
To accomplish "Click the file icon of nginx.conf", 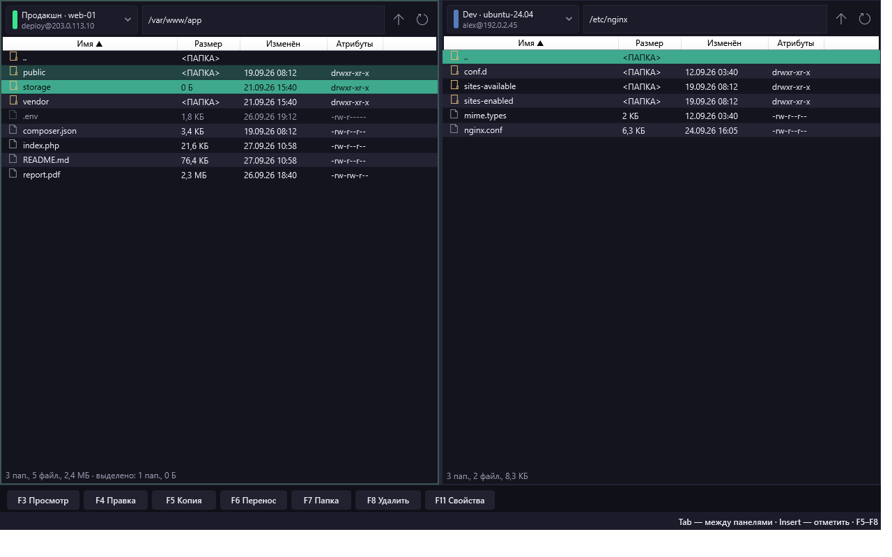I will pyautogui.click(x=454, y=130).
